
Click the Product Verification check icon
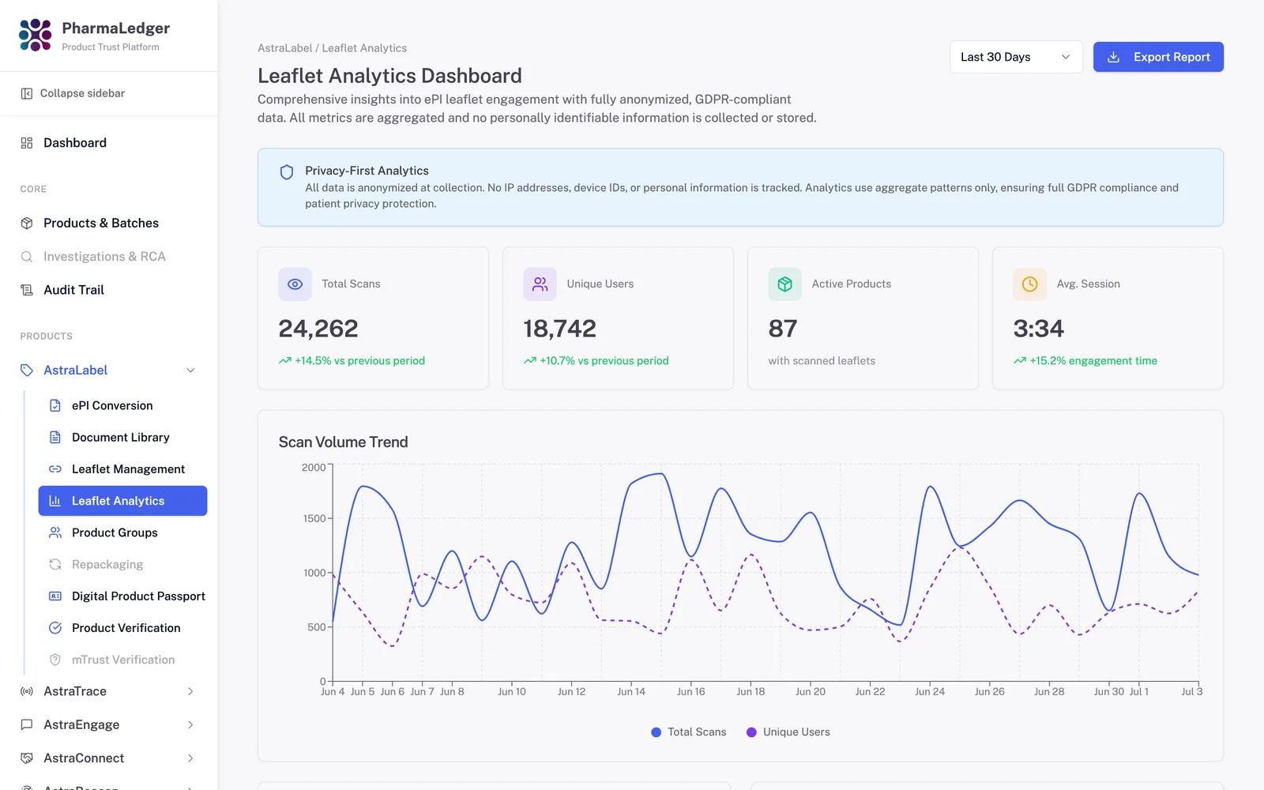55,628
